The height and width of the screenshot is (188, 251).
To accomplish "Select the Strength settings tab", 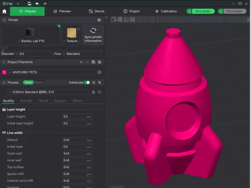I will pyautogui.click(x=26, y=101).
